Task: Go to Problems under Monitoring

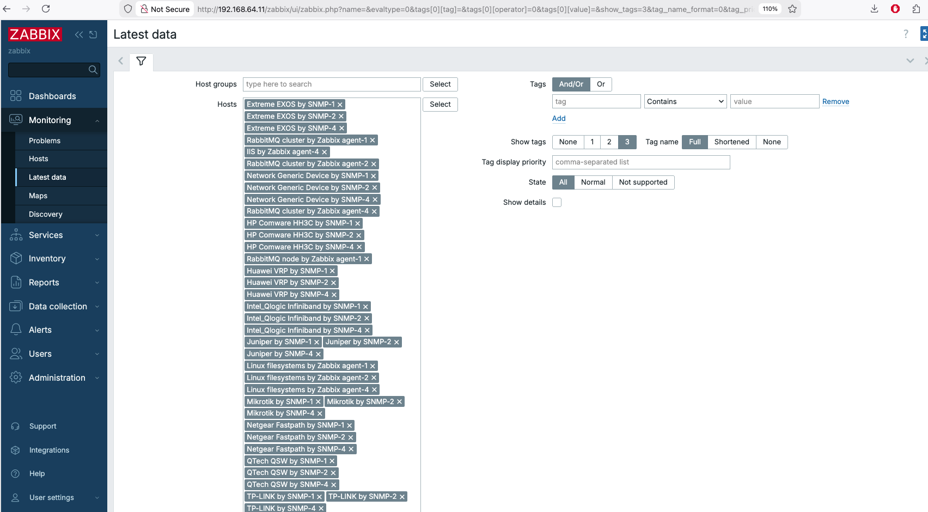Action: (45, 141)
